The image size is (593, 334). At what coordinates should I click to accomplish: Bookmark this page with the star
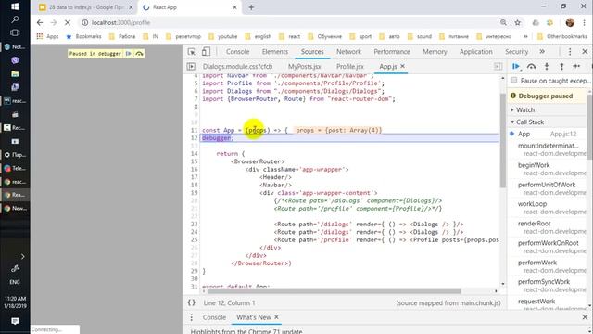point(518,22)
